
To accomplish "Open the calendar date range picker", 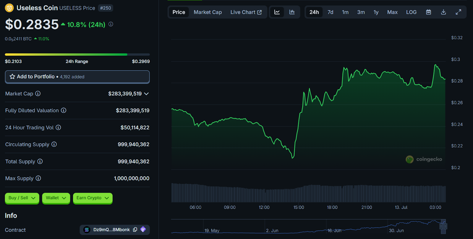I will tap(428, 12).
